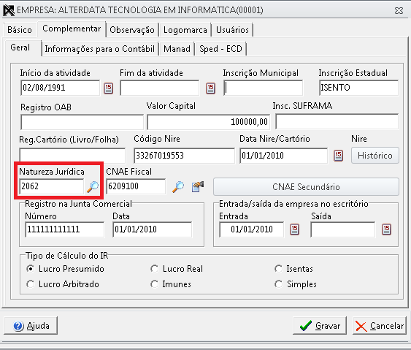
Task: Click the Código Nire field
Action: 184,156
